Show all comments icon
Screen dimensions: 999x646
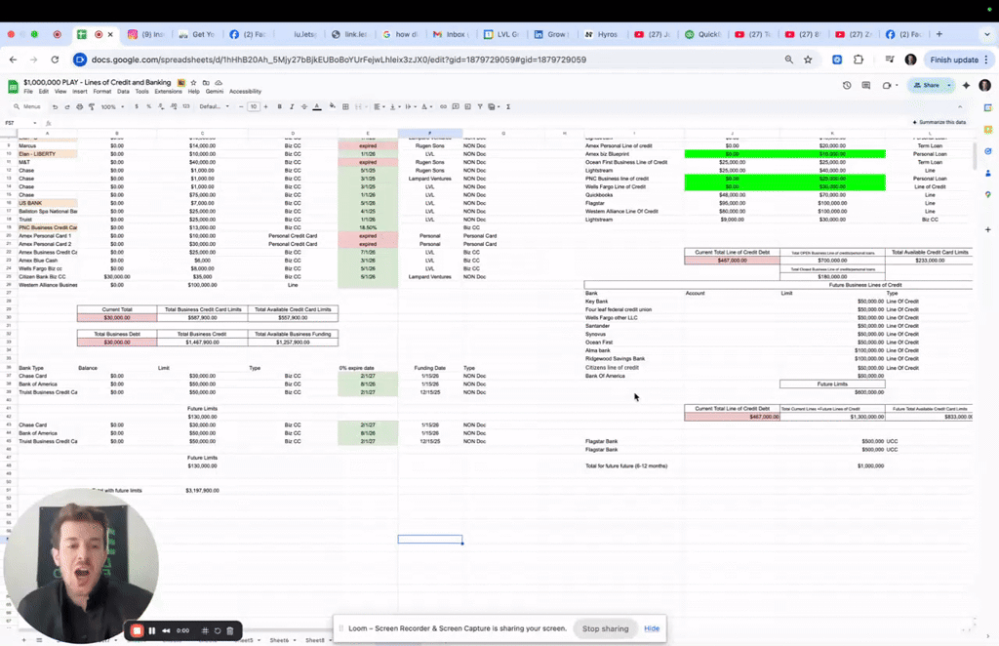(x=866, y=85)
